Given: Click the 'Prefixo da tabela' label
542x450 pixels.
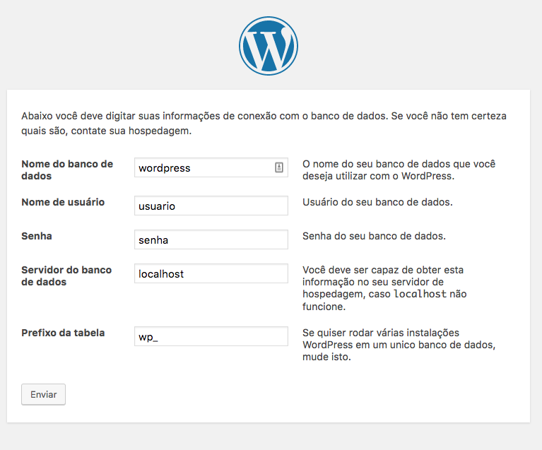Looking at the screenshot, I should [x=63, y=333].
